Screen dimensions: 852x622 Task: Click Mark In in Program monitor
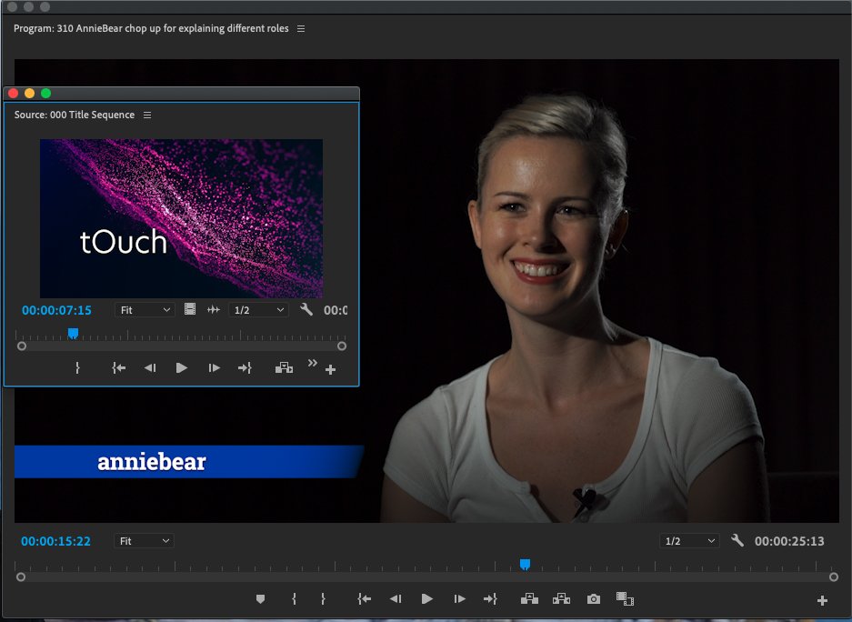pyautogui.click(x=294, y=599)
